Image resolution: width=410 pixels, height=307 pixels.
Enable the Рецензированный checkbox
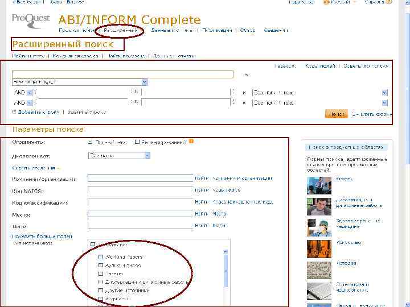click(x=137, y=142)
